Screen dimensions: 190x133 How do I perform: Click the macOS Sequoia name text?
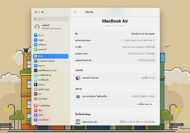(90, 78)
